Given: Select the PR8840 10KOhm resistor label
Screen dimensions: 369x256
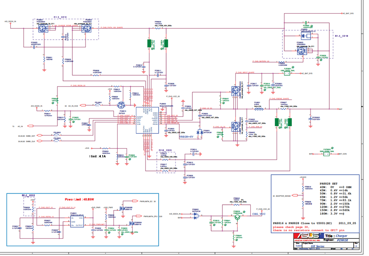Looking at the screenshot, I should tap(239, 236).
